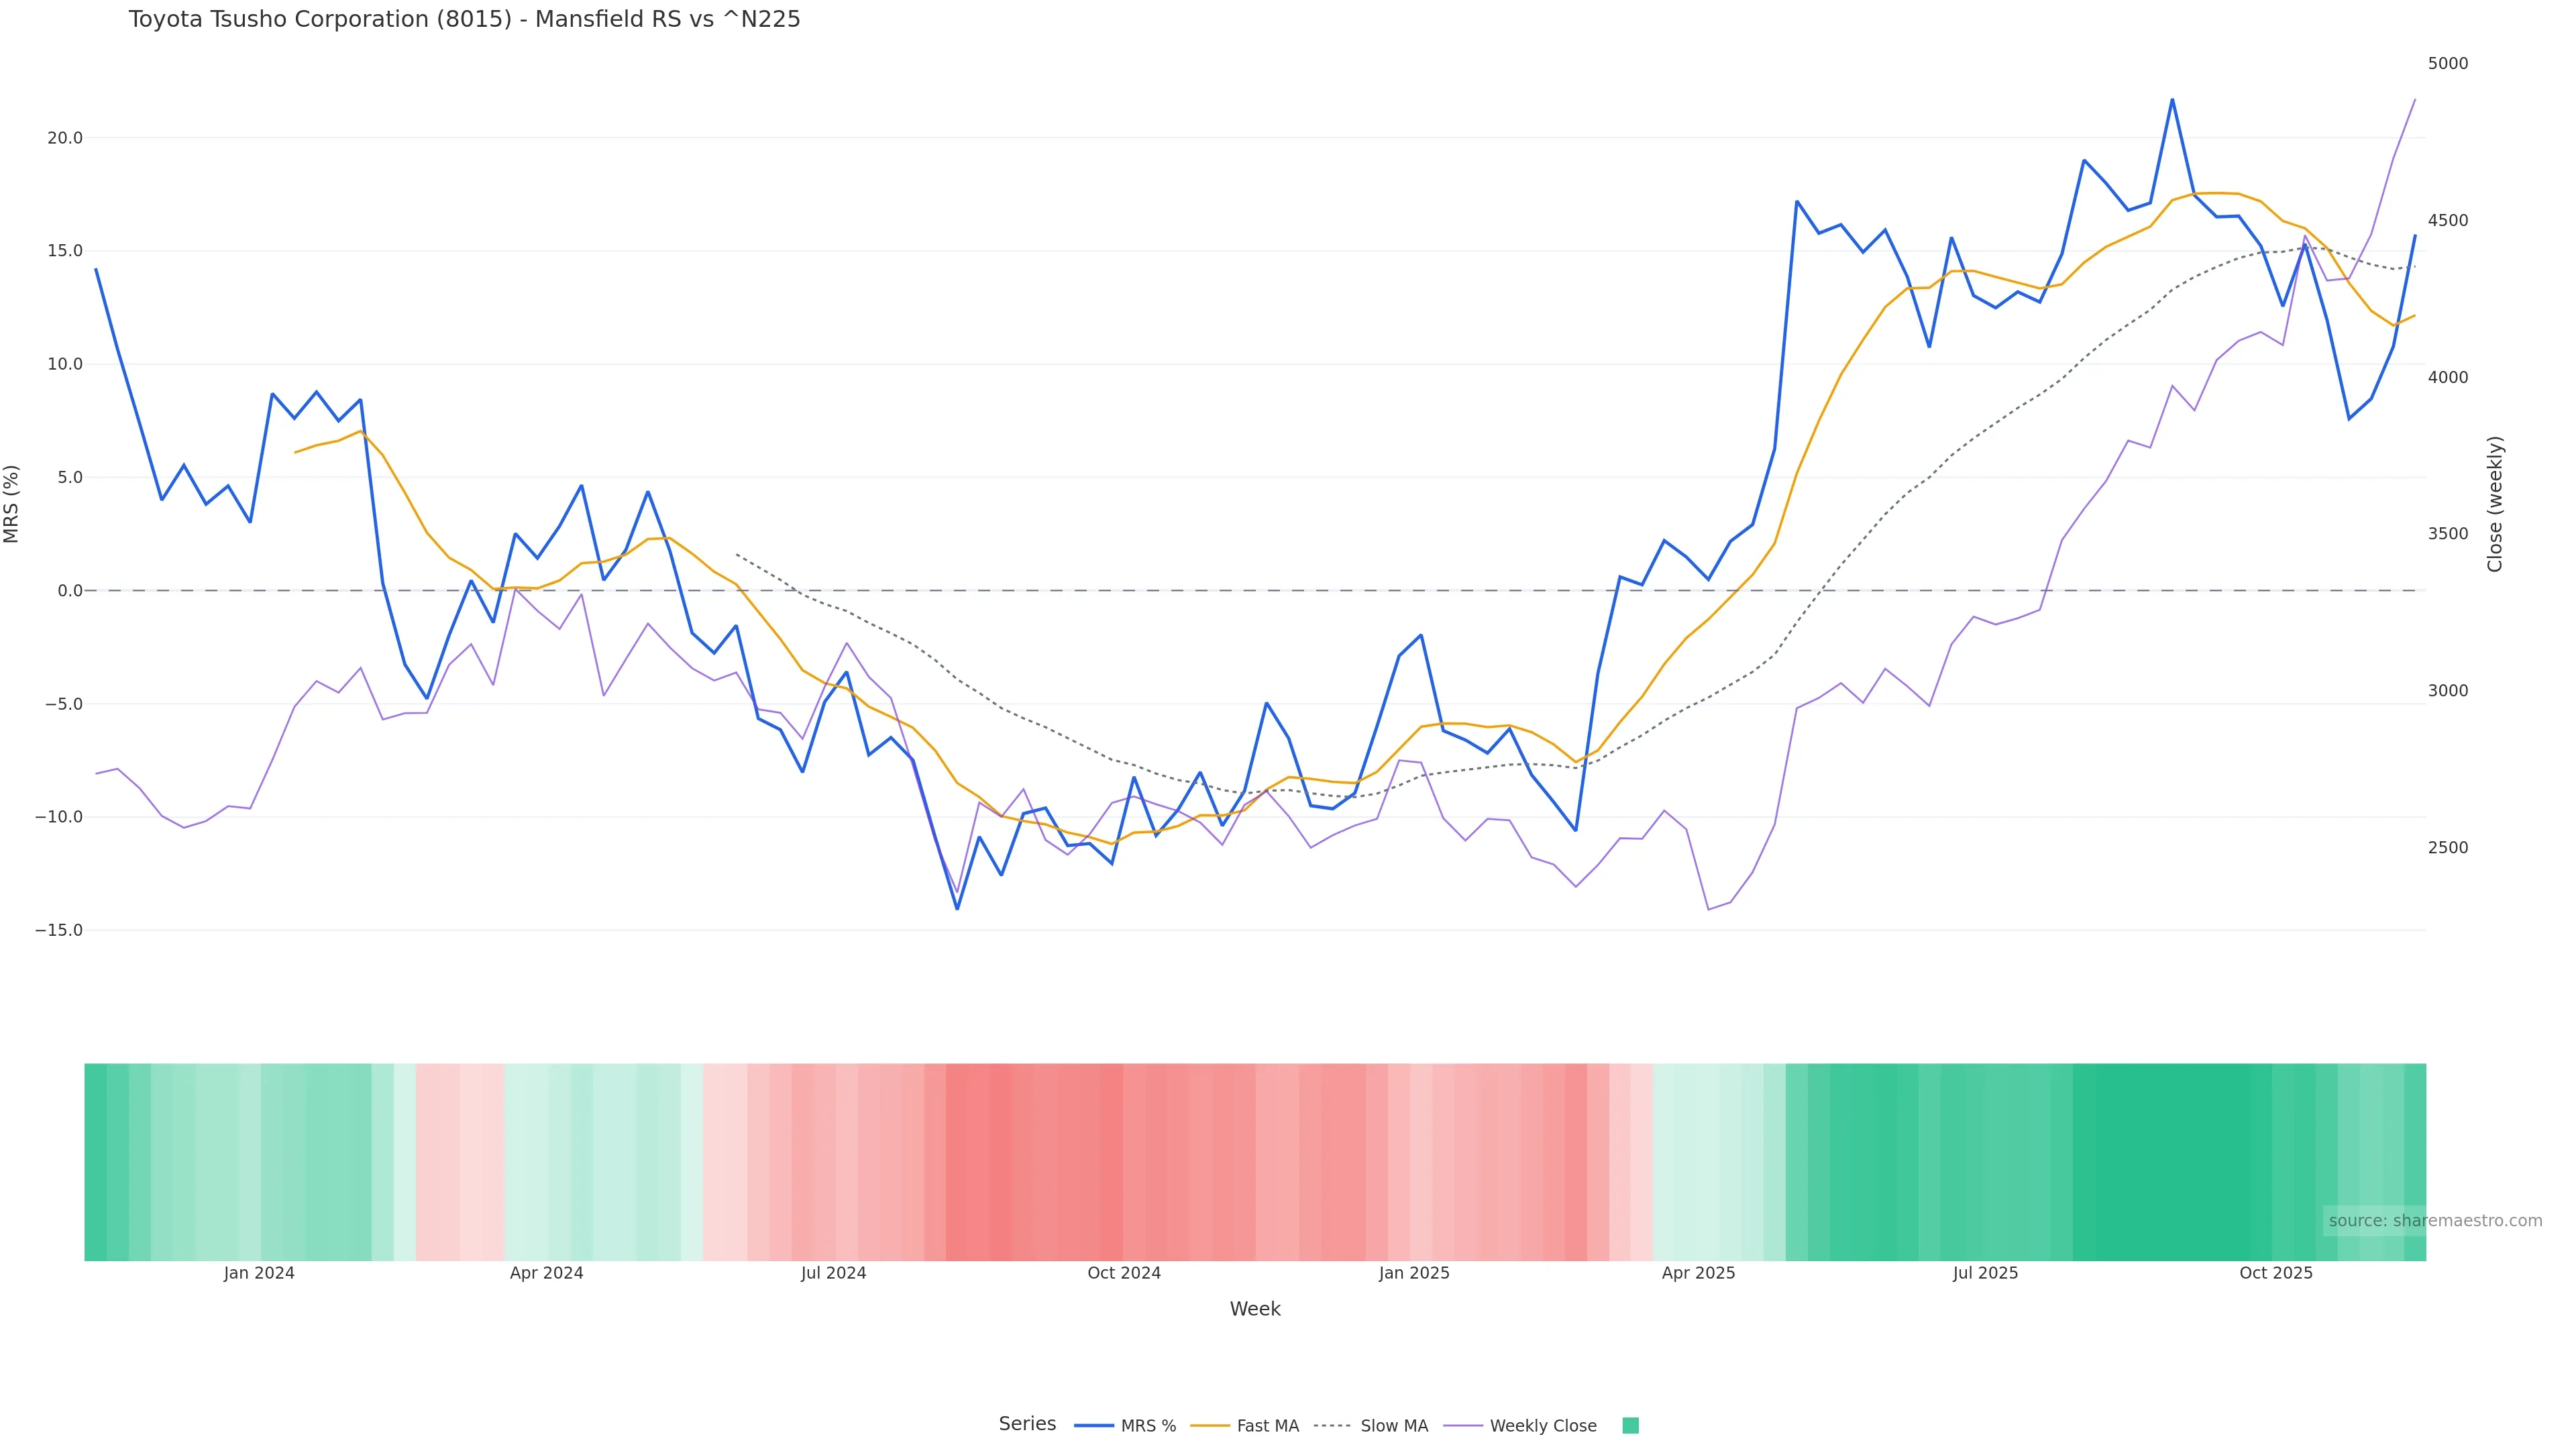Click the Oct 2025 x-axis label

click(x=2276, y=1274)
